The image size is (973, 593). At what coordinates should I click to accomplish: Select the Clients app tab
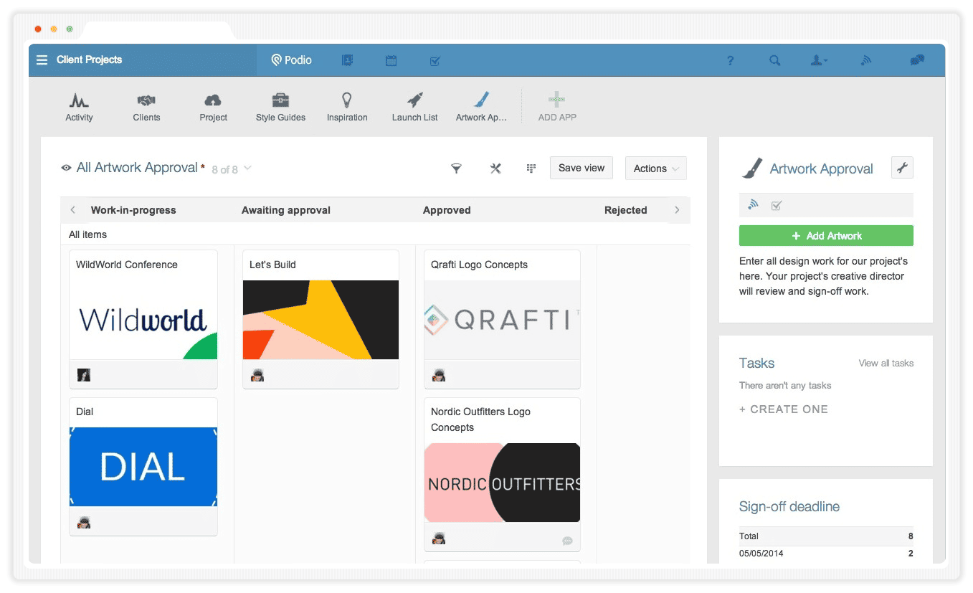[146, 107]
